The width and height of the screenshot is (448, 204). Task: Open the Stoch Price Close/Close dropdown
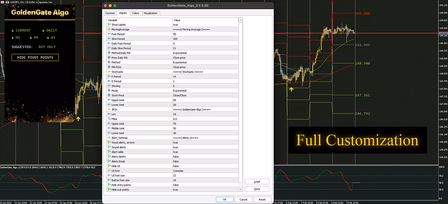click(x=205, y=95)
